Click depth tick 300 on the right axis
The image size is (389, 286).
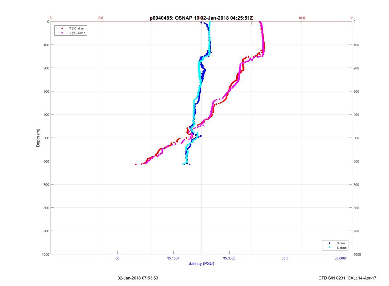point(357,91)
